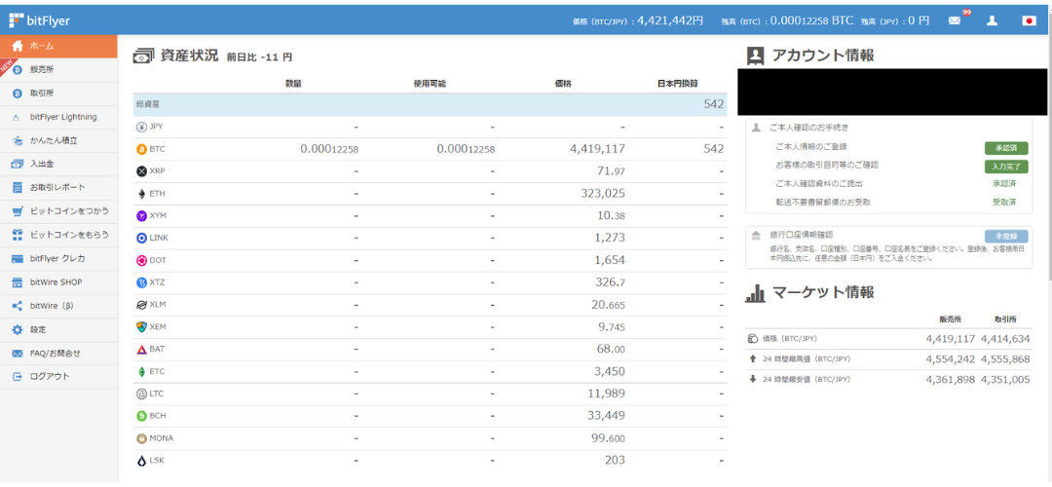This screenshot has height=487, width=1052.
Task: Click the user profile icon in header
Action: pyautogui.click(x=992, y=20)
